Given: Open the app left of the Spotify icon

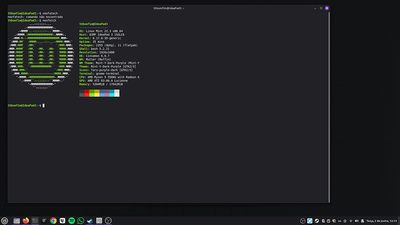Looking at the screenshot, I should pyautogui.click(x=63, y=221).
